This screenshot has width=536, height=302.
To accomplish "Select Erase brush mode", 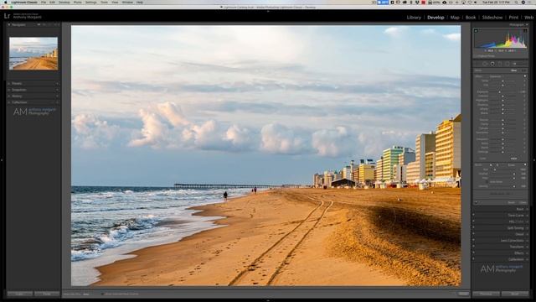I will pos(512,165).
